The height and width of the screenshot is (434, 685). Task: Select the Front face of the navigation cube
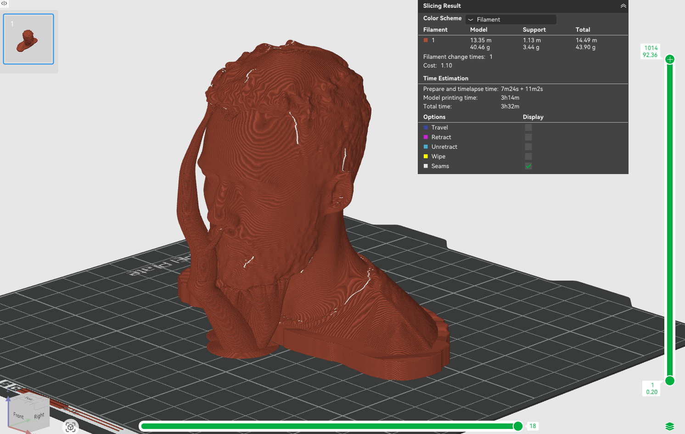tap(19, 415)
